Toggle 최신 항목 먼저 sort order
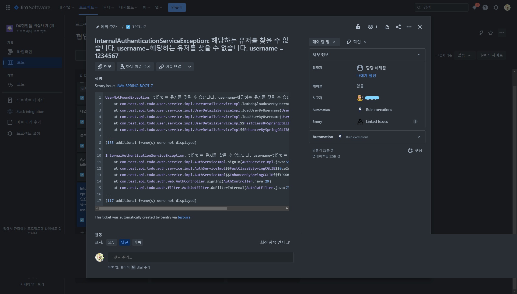This screenshot has width=517, height=294. 275,242
